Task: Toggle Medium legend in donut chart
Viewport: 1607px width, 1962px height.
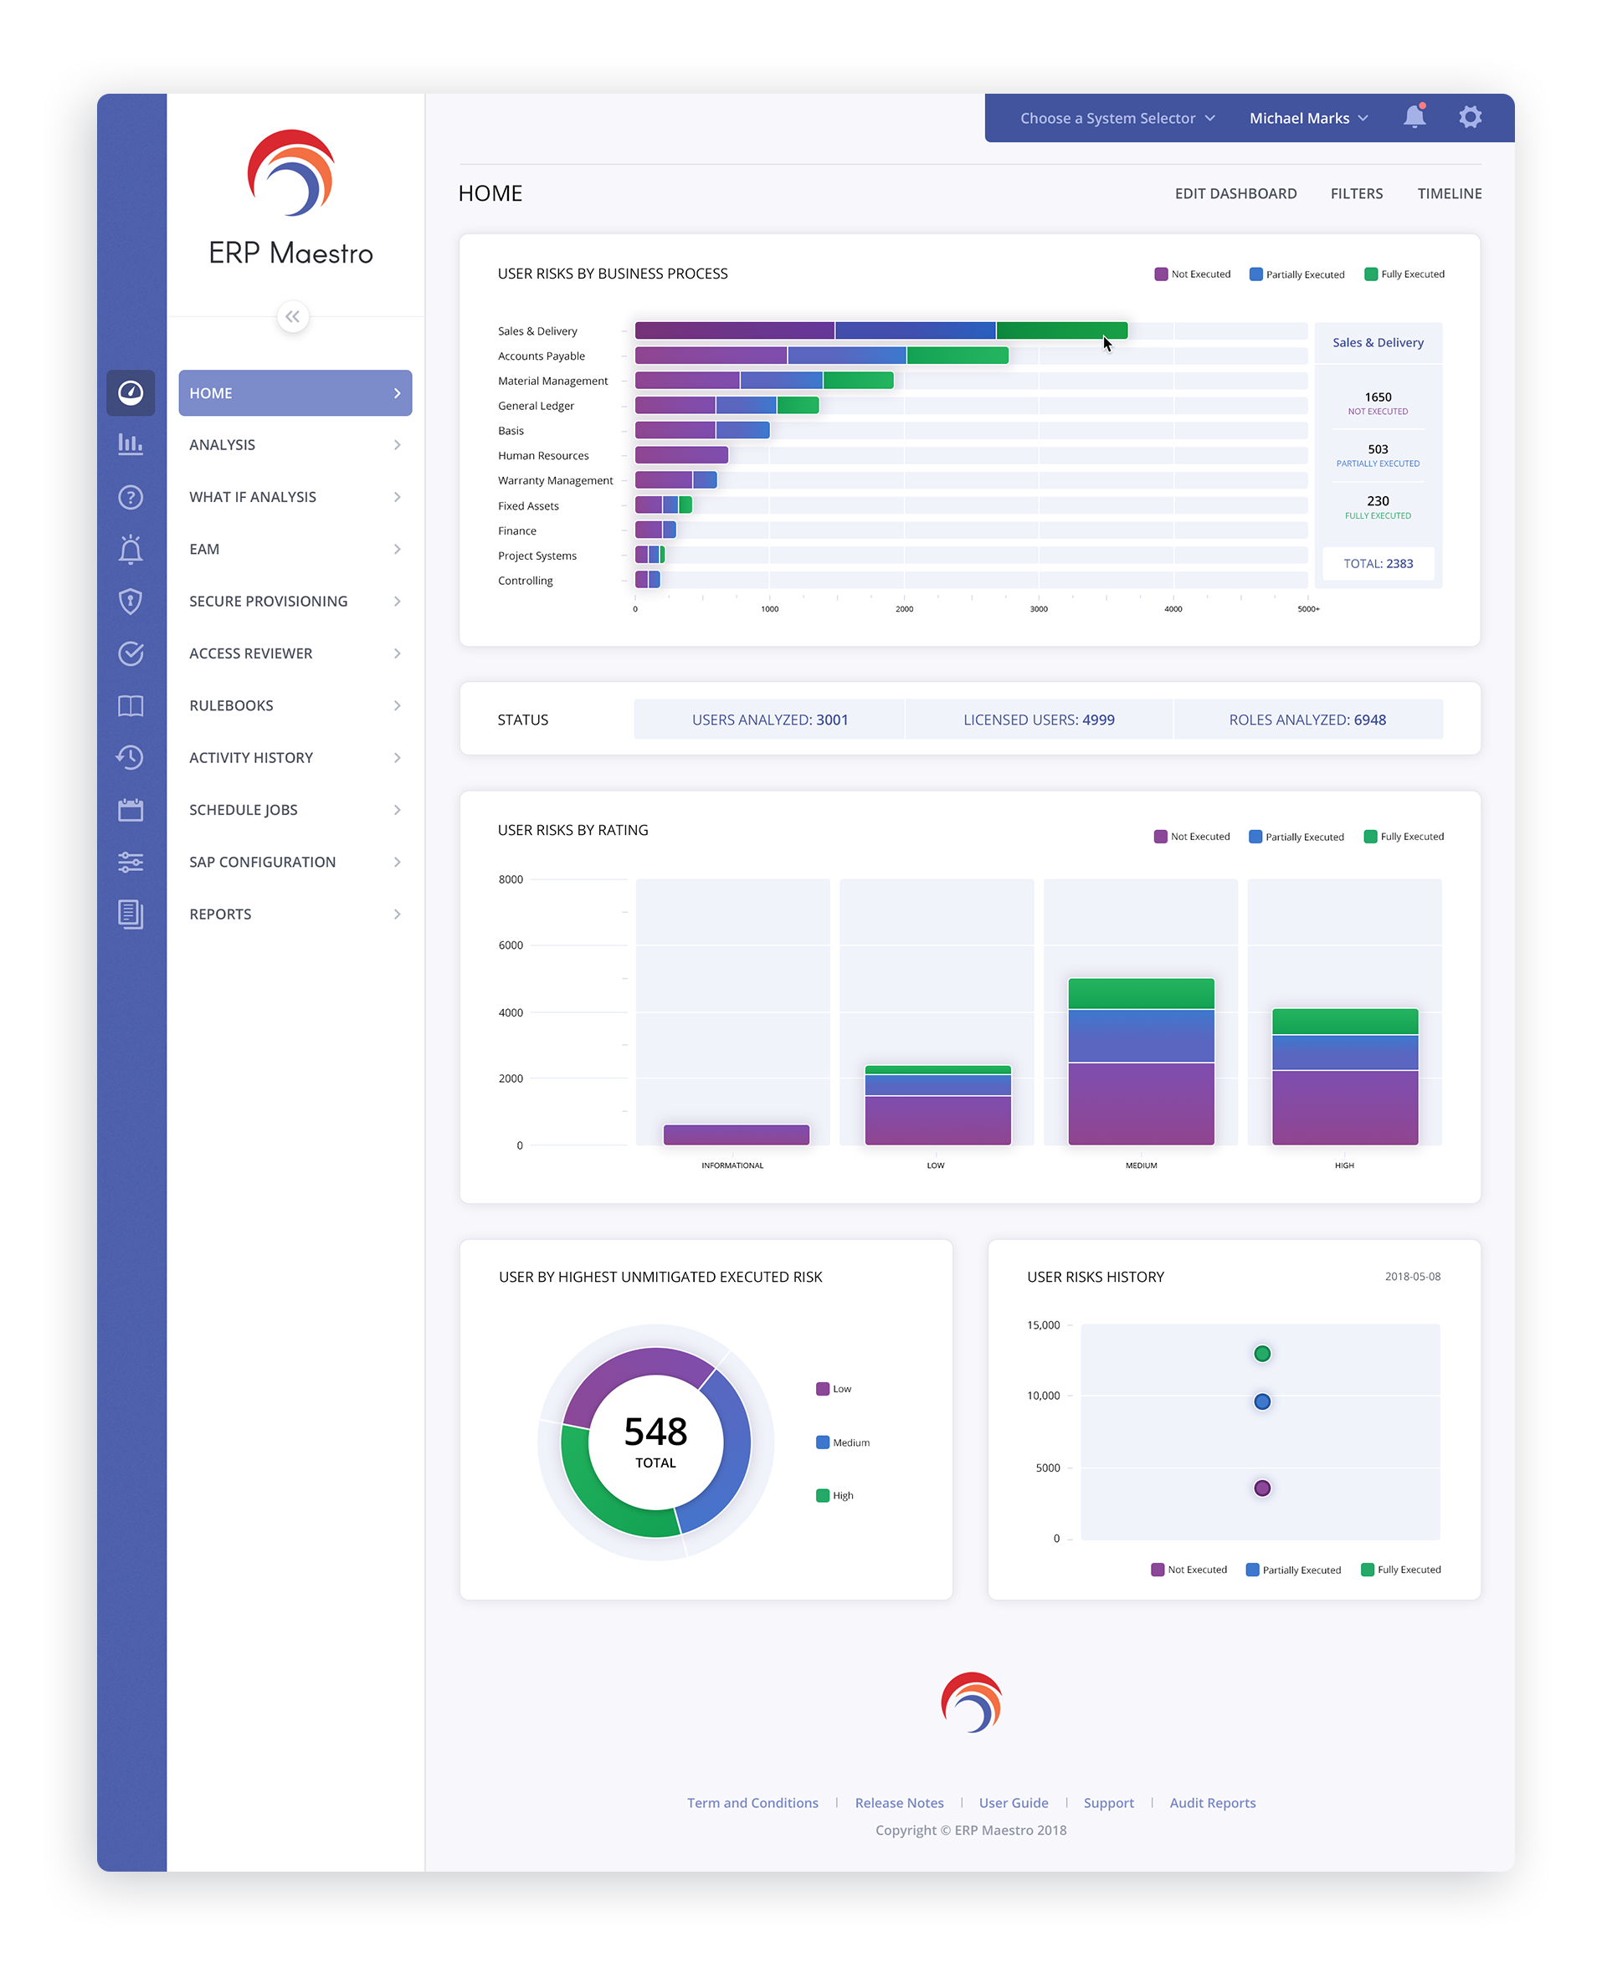Action: click(842, 1442)
